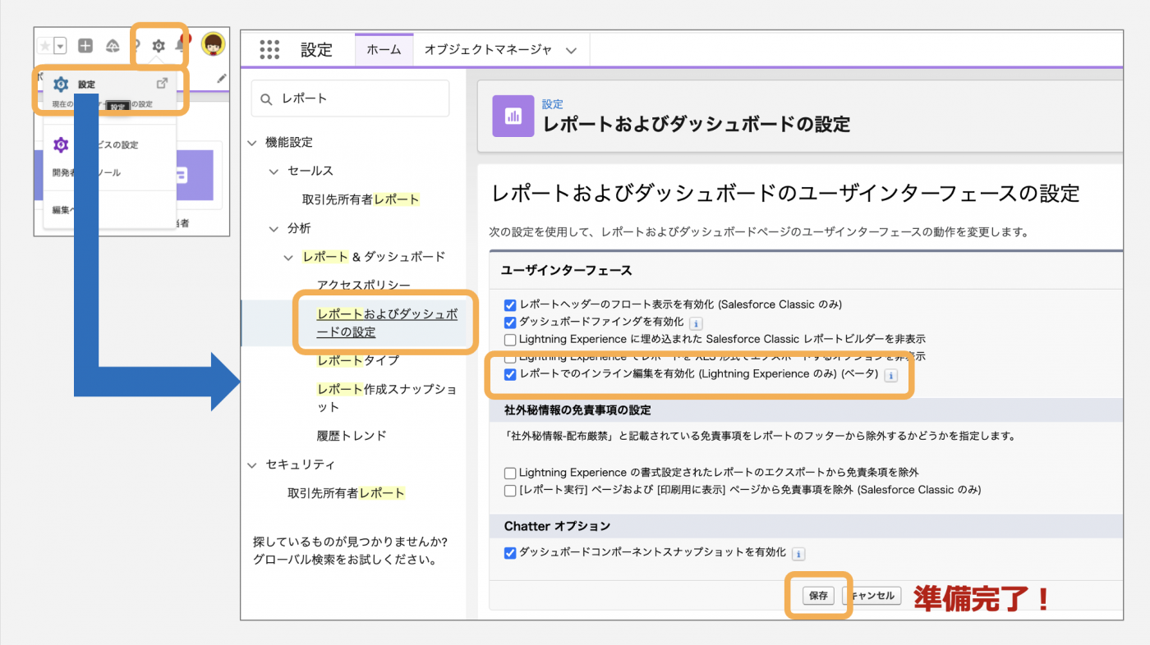Collapse the セールス tree node
Screen dimensions: 1150x645
click(274, 172)
